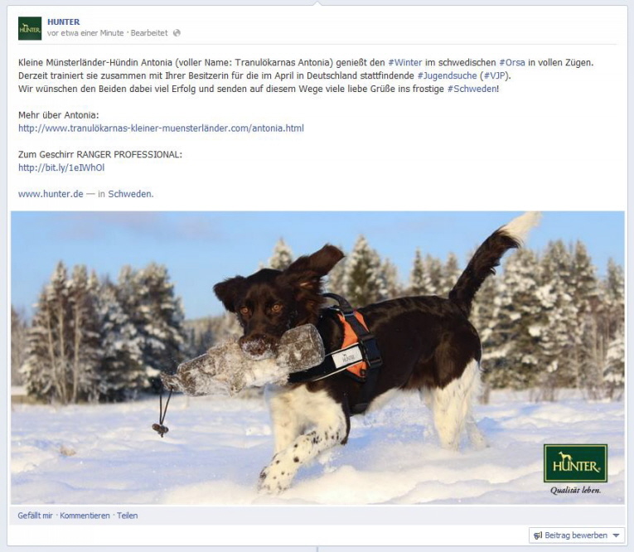
Task: Visit the www.hunter.de link
Action: pyautogui.click(x=51, y=194)
